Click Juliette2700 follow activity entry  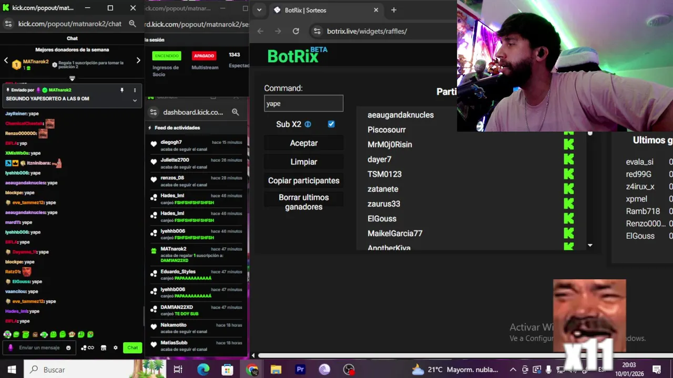[197, 163]
